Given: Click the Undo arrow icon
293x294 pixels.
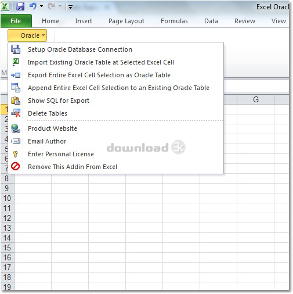Looking at the screenshot, I should (x=33, y=6).
